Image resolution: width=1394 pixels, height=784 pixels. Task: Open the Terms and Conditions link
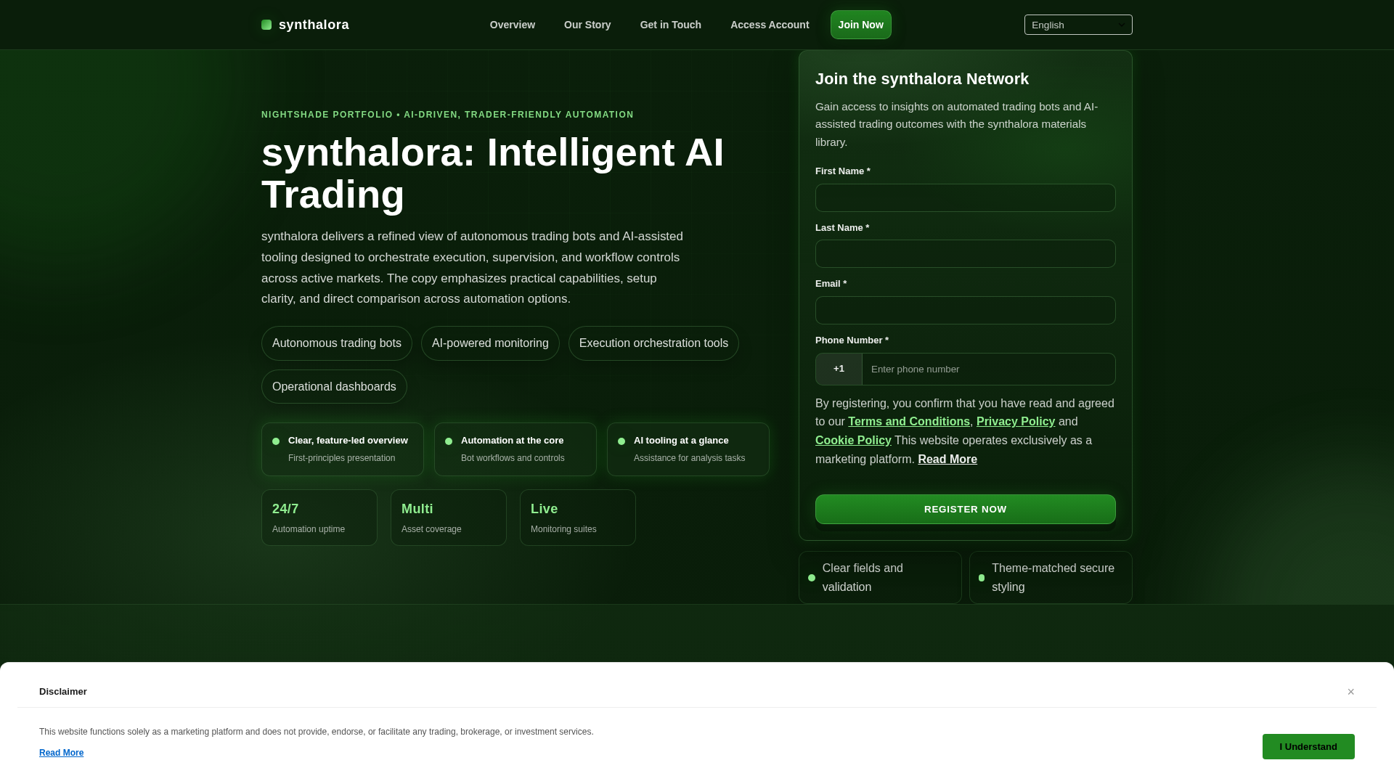909,422
